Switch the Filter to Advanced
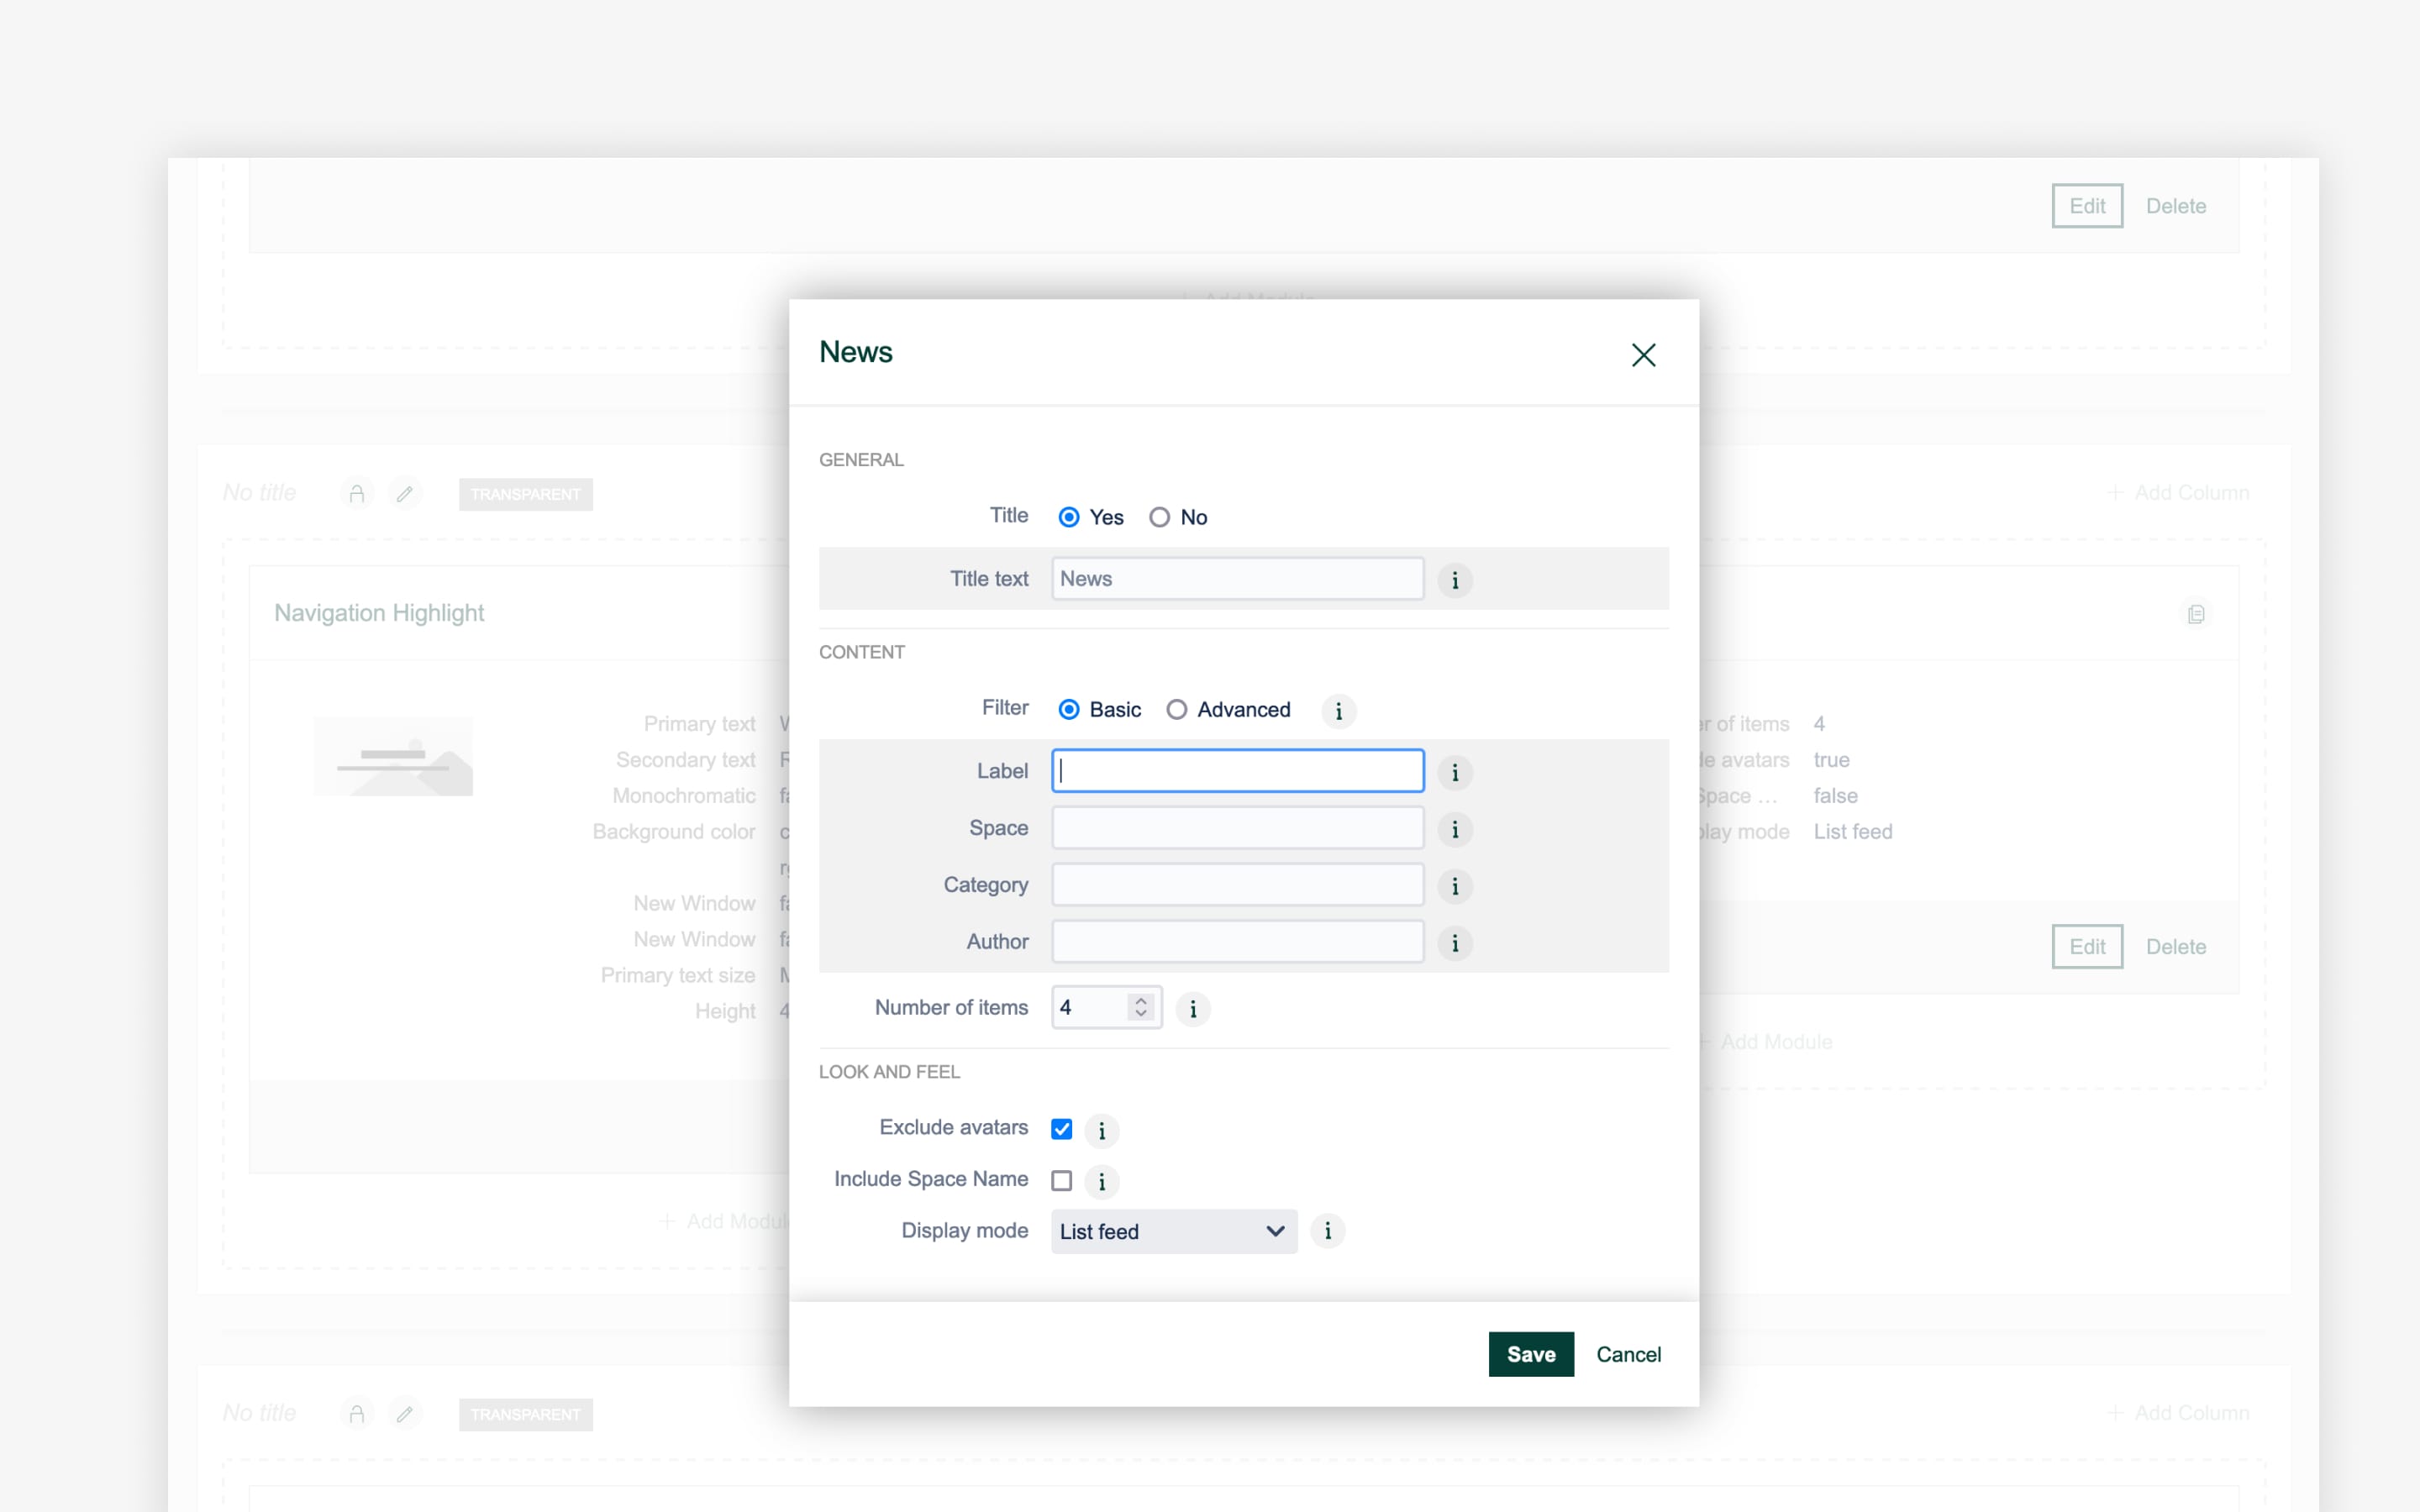This screenshot has width=2420, height=1512. point(1177,709)
